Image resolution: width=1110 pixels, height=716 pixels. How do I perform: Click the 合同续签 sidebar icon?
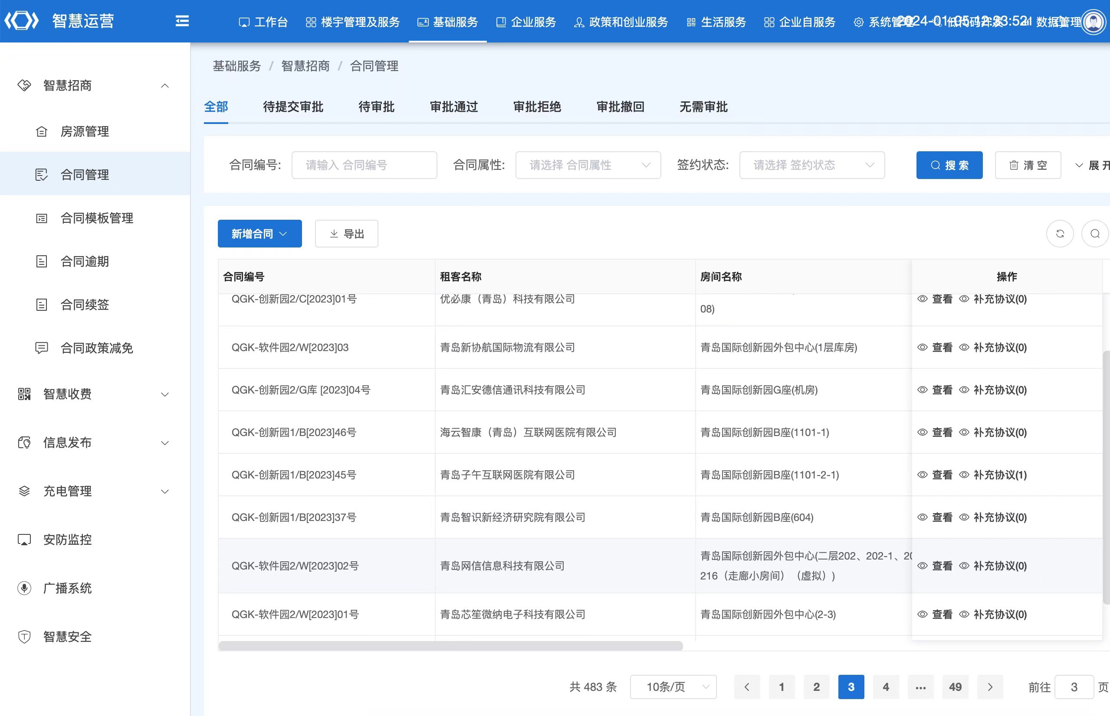coord(41,305)
